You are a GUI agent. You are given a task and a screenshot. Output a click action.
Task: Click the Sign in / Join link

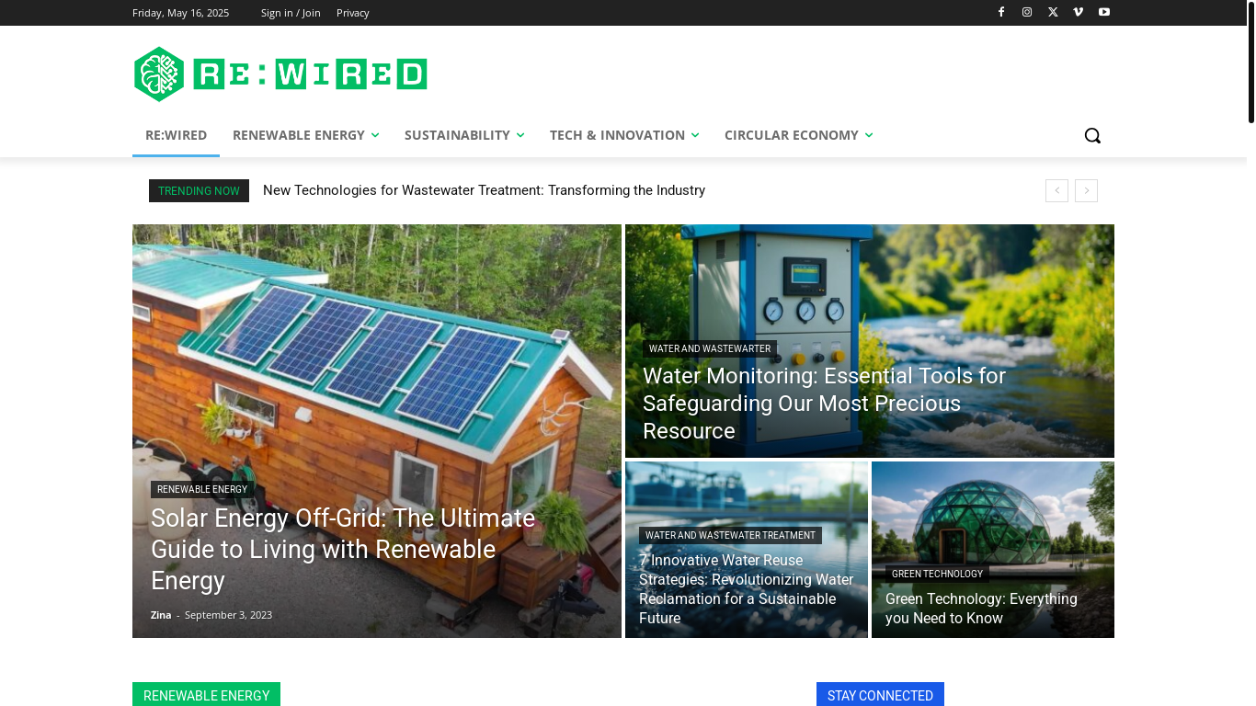291,13
